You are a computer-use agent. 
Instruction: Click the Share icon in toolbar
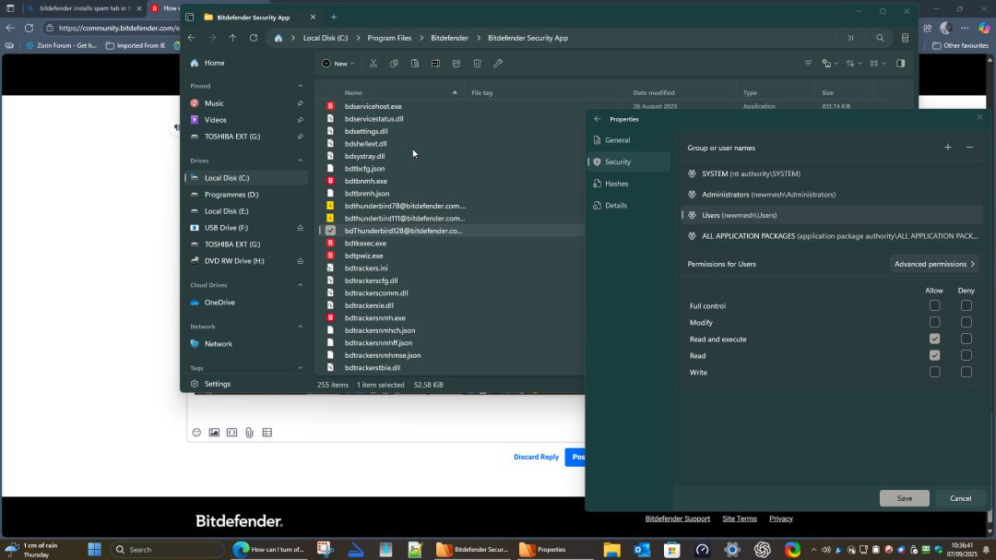[x=456, y=64]
